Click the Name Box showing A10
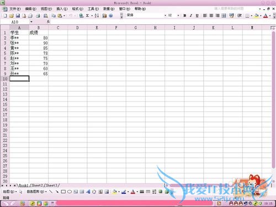The height and width of the screenshot is (207, 276). [15, 22]
